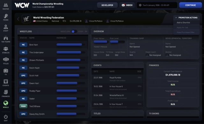
Task: Open the Royal Rumble event
Action: click(118, 79)
